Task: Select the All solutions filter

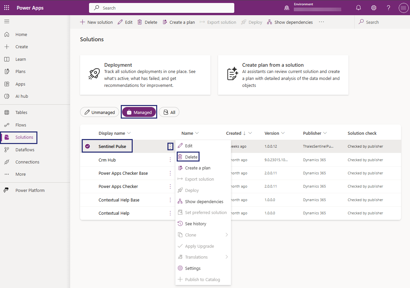Action: (169, 112)
